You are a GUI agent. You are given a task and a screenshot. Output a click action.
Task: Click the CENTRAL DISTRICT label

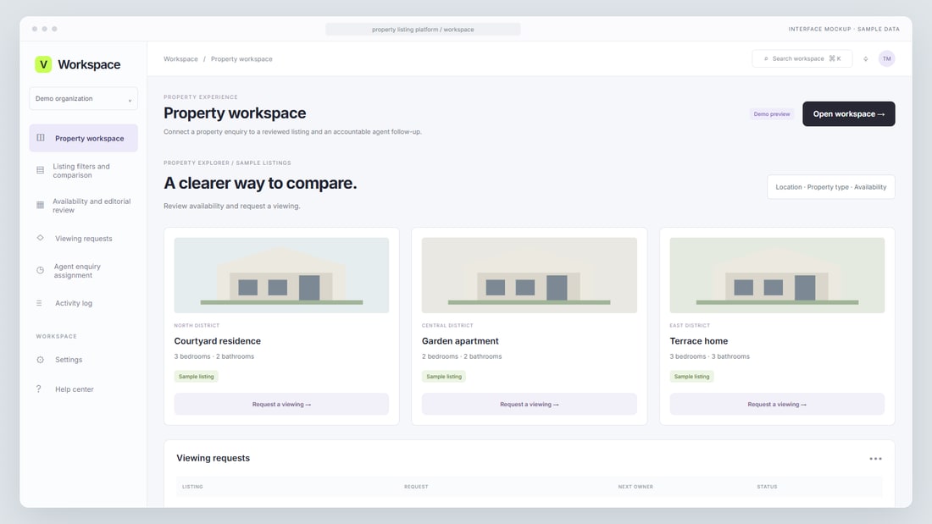(447, 326)
